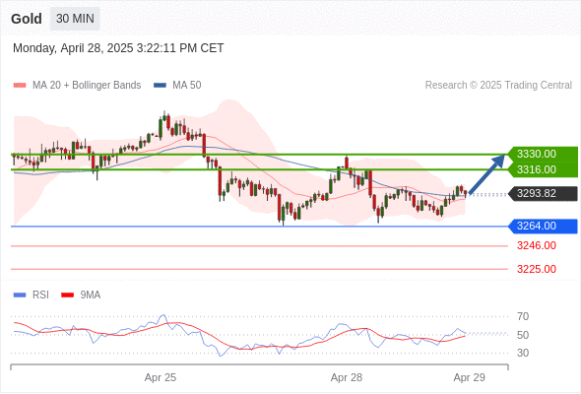Click the pink MA 20 legend swatch
Viewport: 581px width, 394px height.
(20, 86)
